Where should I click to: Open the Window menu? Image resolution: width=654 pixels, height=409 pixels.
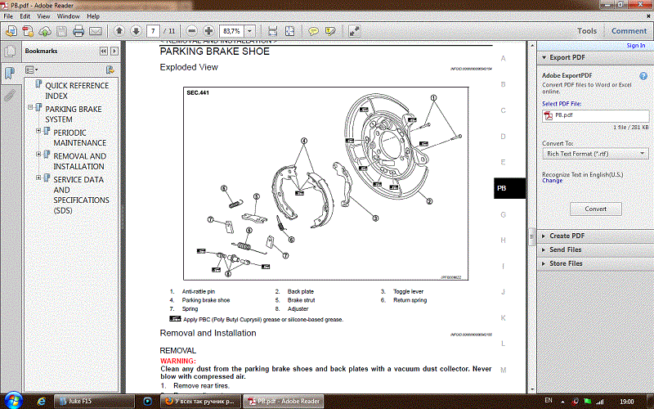click(x=69, y=16)
